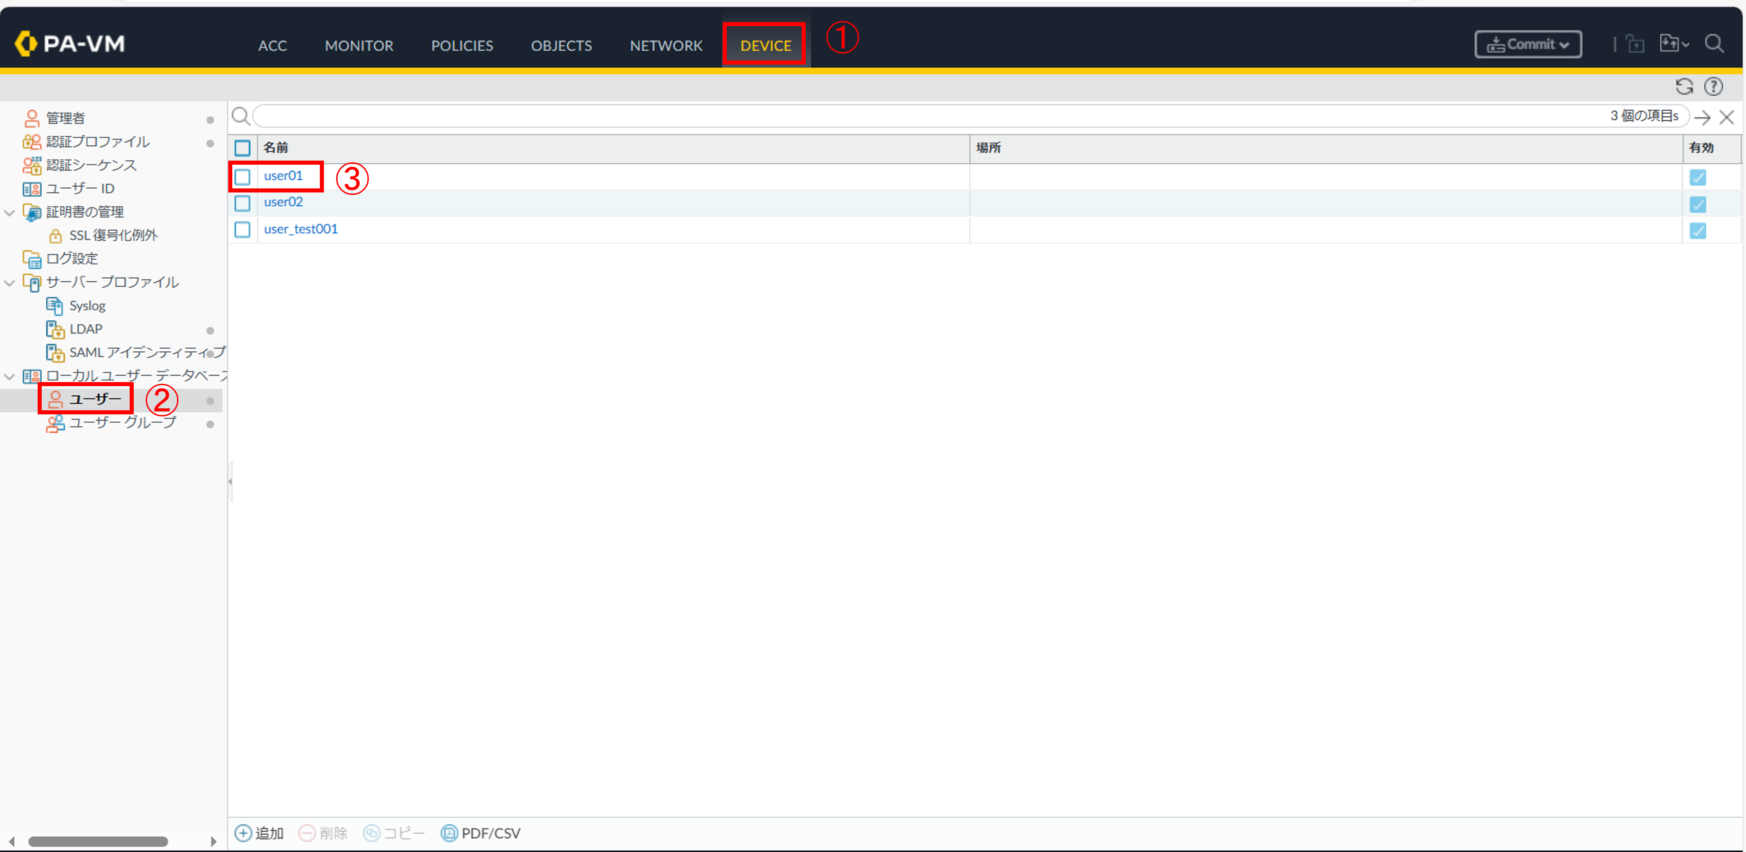Image resolution: width=1746 pixels, height=852 pixels.
Task: Collapse the 証明書の管理 tree node
Action: (9, 212)
